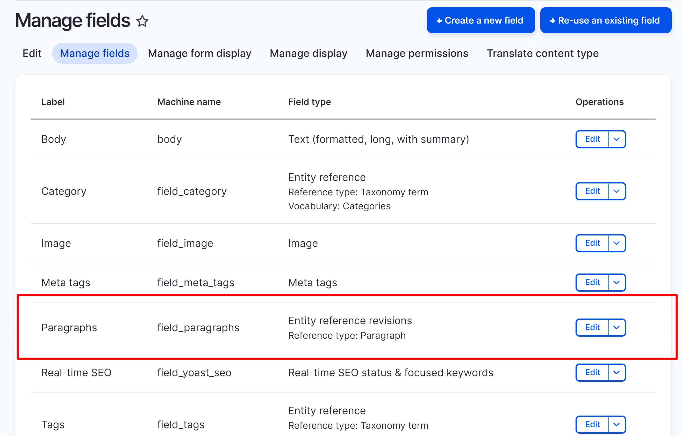This screenshot has width=682, height=436.
Task: Select the field_paragraphs machine name text
Action: 198,328
